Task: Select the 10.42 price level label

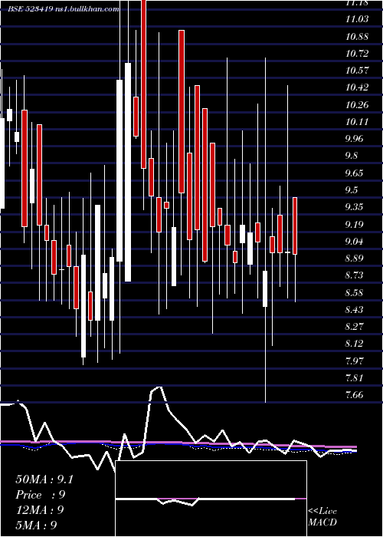Action: pyautogui.click(x=357, y=87)
